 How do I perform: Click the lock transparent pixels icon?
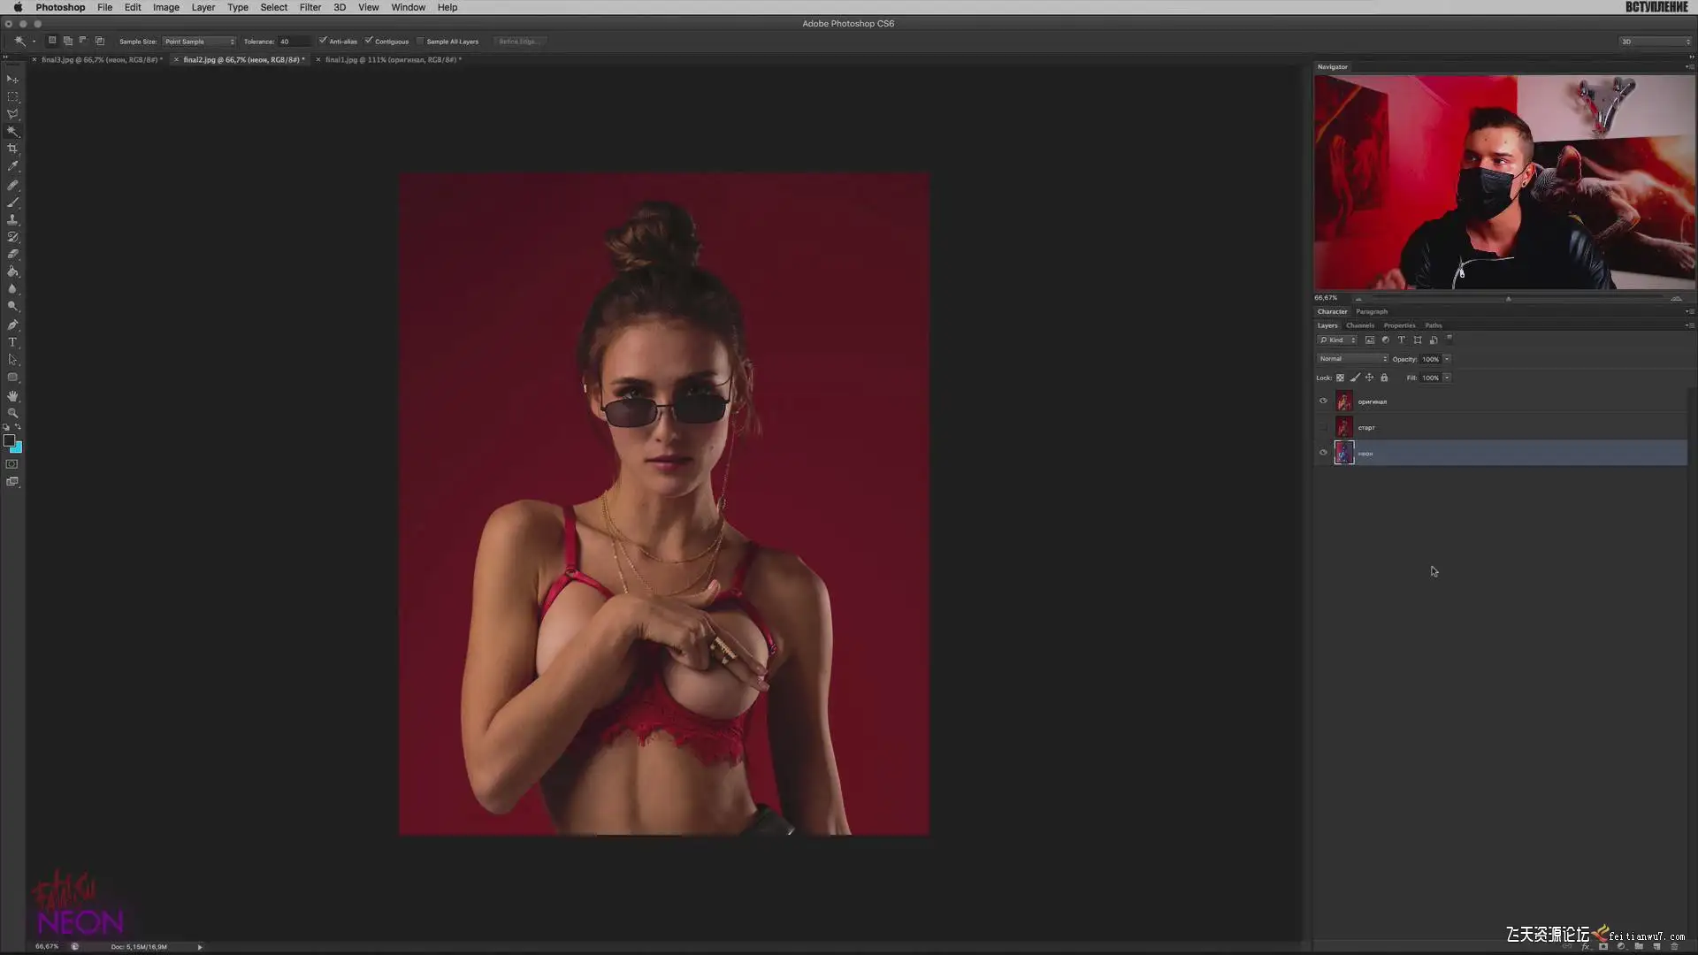pos(1340,378)
